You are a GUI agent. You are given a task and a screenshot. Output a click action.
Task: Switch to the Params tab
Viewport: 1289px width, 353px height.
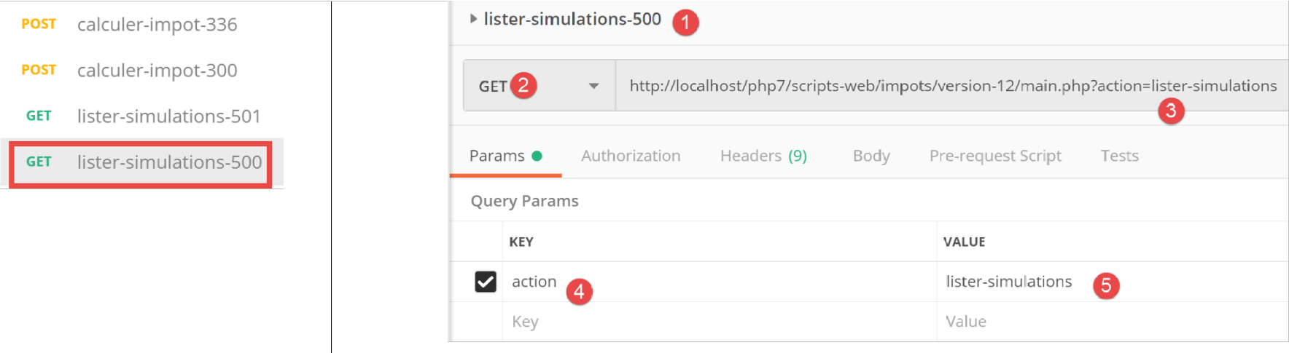click(x=496, y=156)
